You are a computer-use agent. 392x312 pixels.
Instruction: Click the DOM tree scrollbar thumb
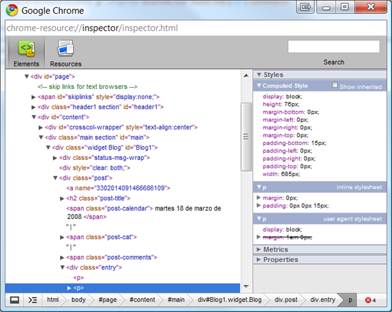tap(246, 136)
